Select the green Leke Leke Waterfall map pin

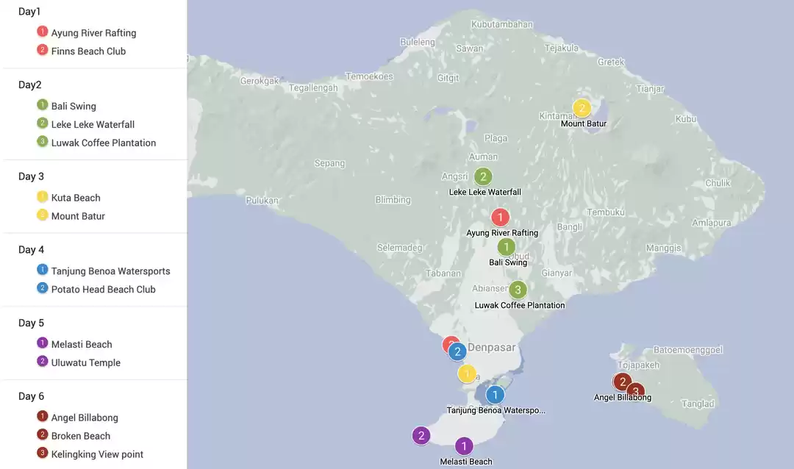483,176
